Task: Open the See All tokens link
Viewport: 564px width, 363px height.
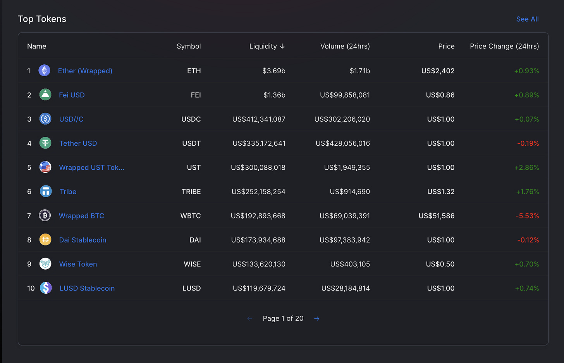Action: (527, 19)
